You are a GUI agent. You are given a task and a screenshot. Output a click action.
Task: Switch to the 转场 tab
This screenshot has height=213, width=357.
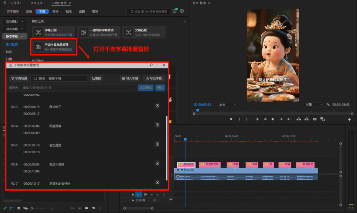point(55,12)
